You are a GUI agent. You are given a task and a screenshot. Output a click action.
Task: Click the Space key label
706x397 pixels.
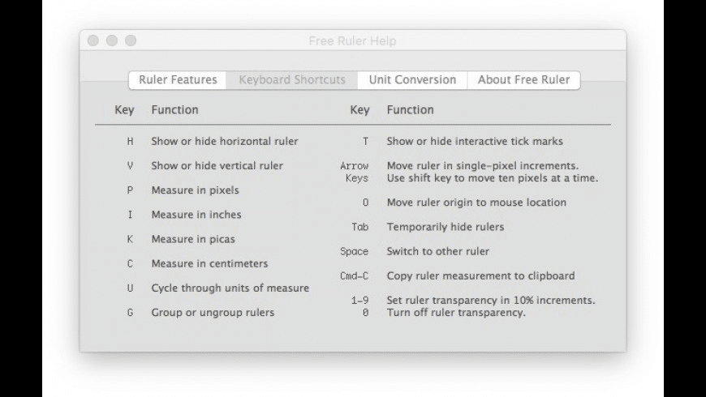(355, 251)
